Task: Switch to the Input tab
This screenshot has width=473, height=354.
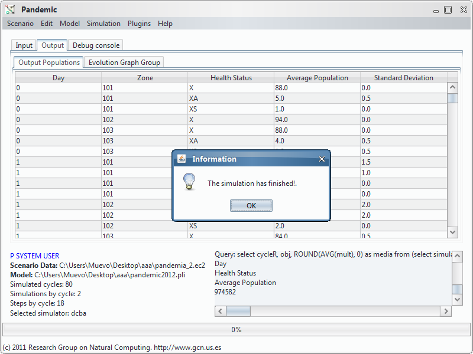Action: click(24, 45)
